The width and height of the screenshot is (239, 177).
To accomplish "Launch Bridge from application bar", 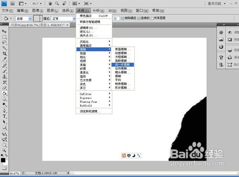I will [x=12, y=3].
